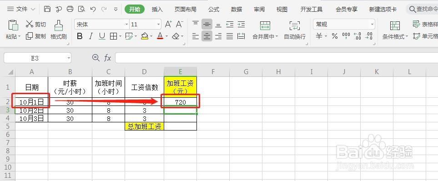Decrease decimal places
438x181 pixels.
tap(369, 36)
